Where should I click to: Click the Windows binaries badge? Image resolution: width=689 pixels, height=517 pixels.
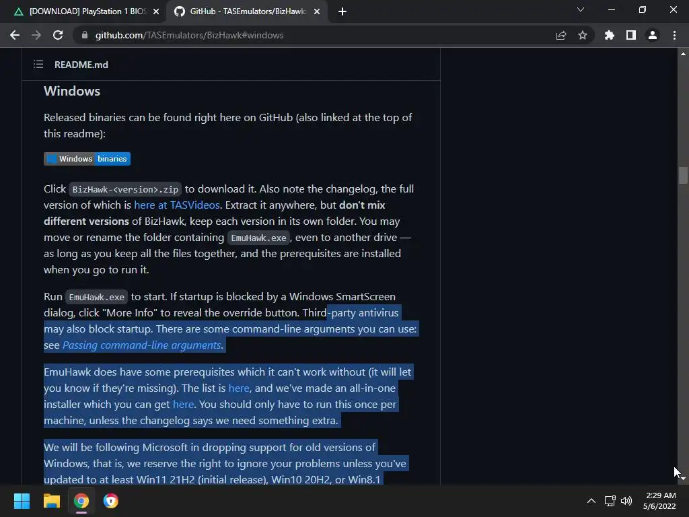(87, 159)
